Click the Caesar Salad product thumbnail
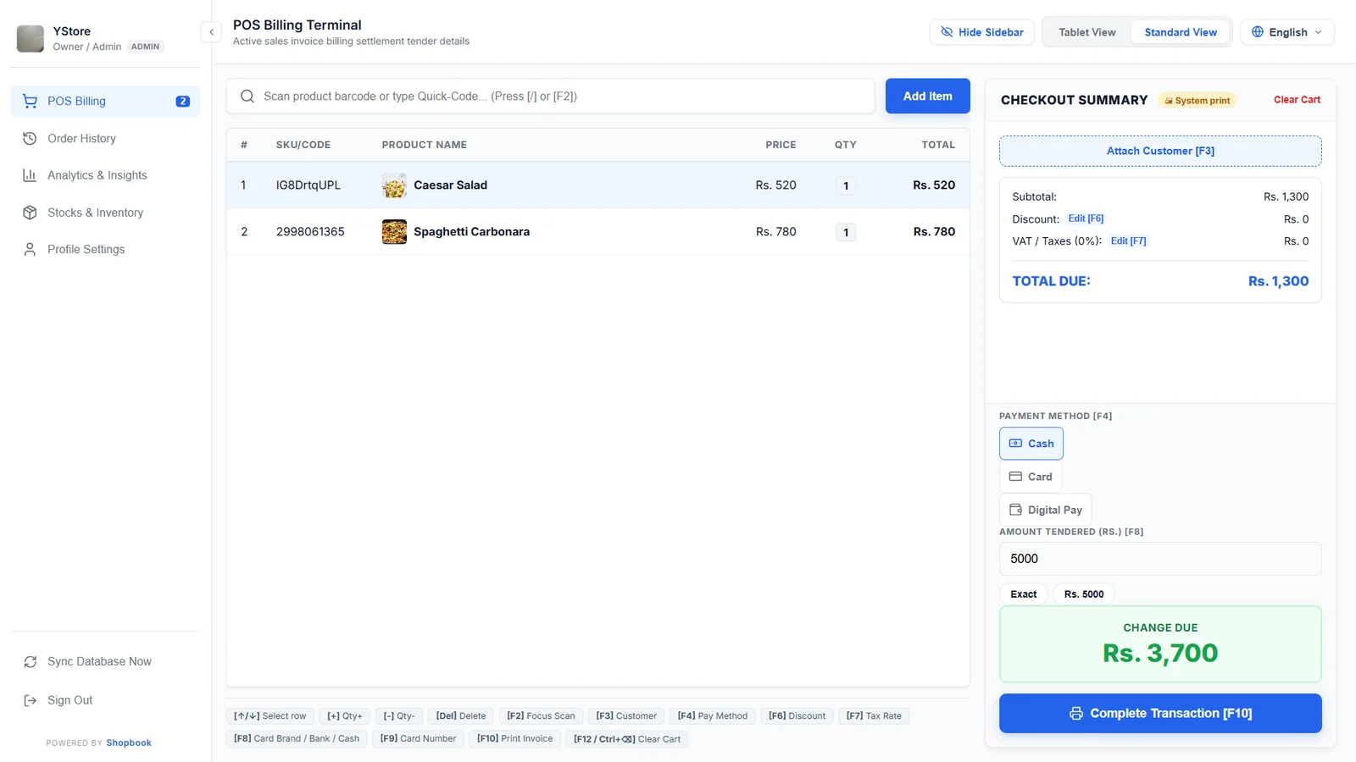This screenshot has height=762, width=1356. 394,185
